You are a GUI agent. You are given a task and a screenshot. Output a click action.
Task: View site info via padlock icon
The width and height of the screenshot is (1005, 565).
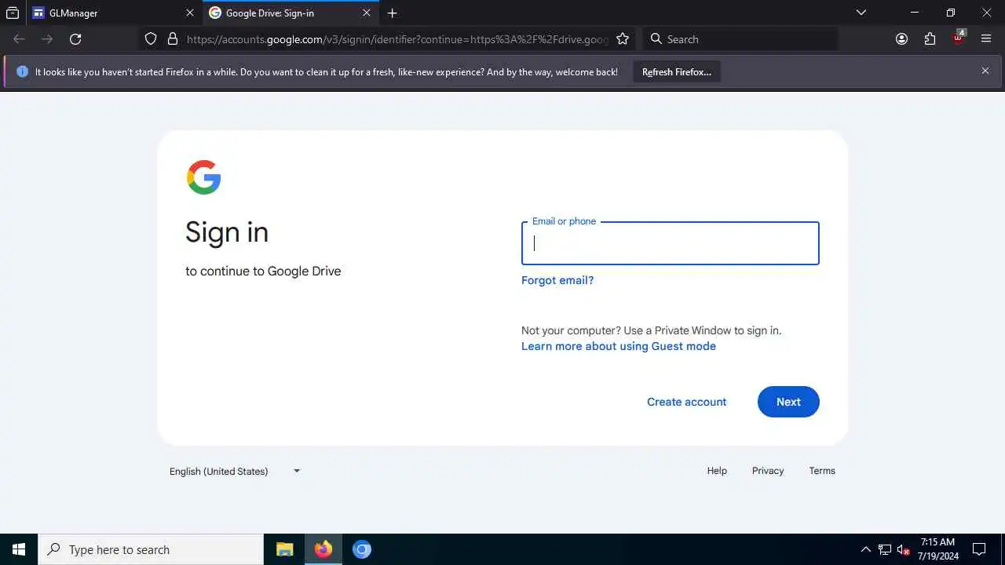click(173, 39)
